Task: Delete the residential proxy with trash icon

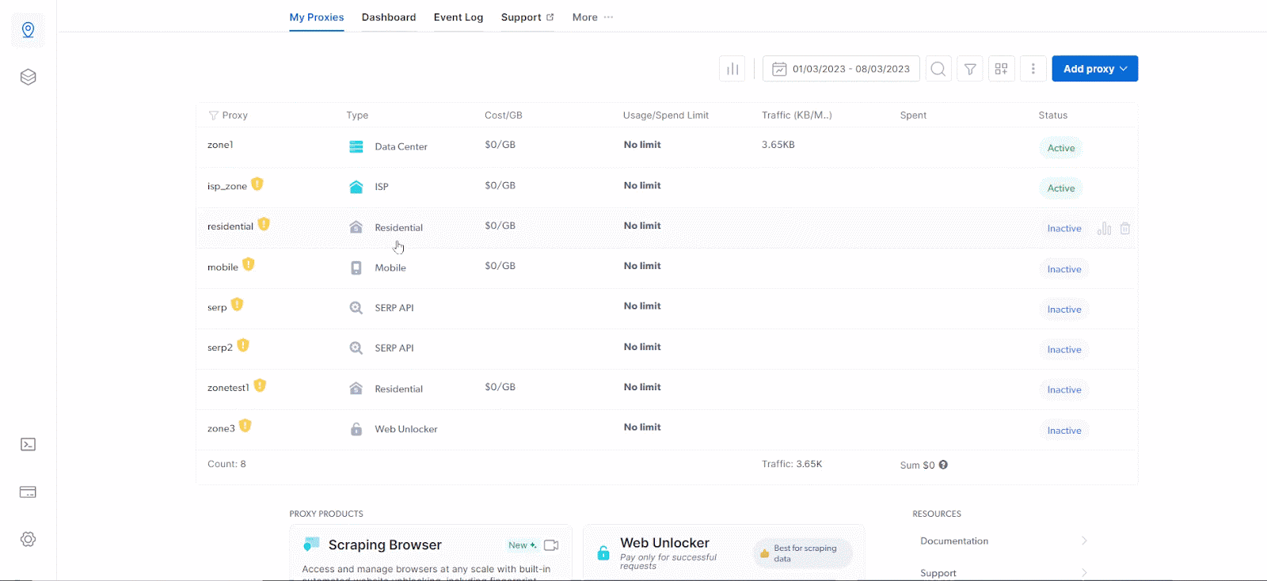Action: [1125, 229]
